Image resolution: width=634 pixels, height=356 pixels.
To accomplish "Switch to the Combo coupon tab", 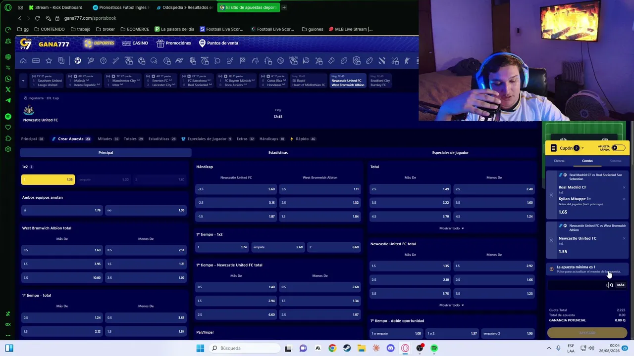I will (587, 161).
